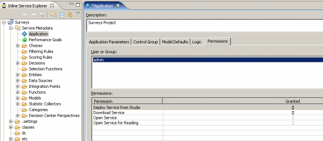Click the Surveys inline service icon
Screen dimensions: 323x141
click(11, 22)
